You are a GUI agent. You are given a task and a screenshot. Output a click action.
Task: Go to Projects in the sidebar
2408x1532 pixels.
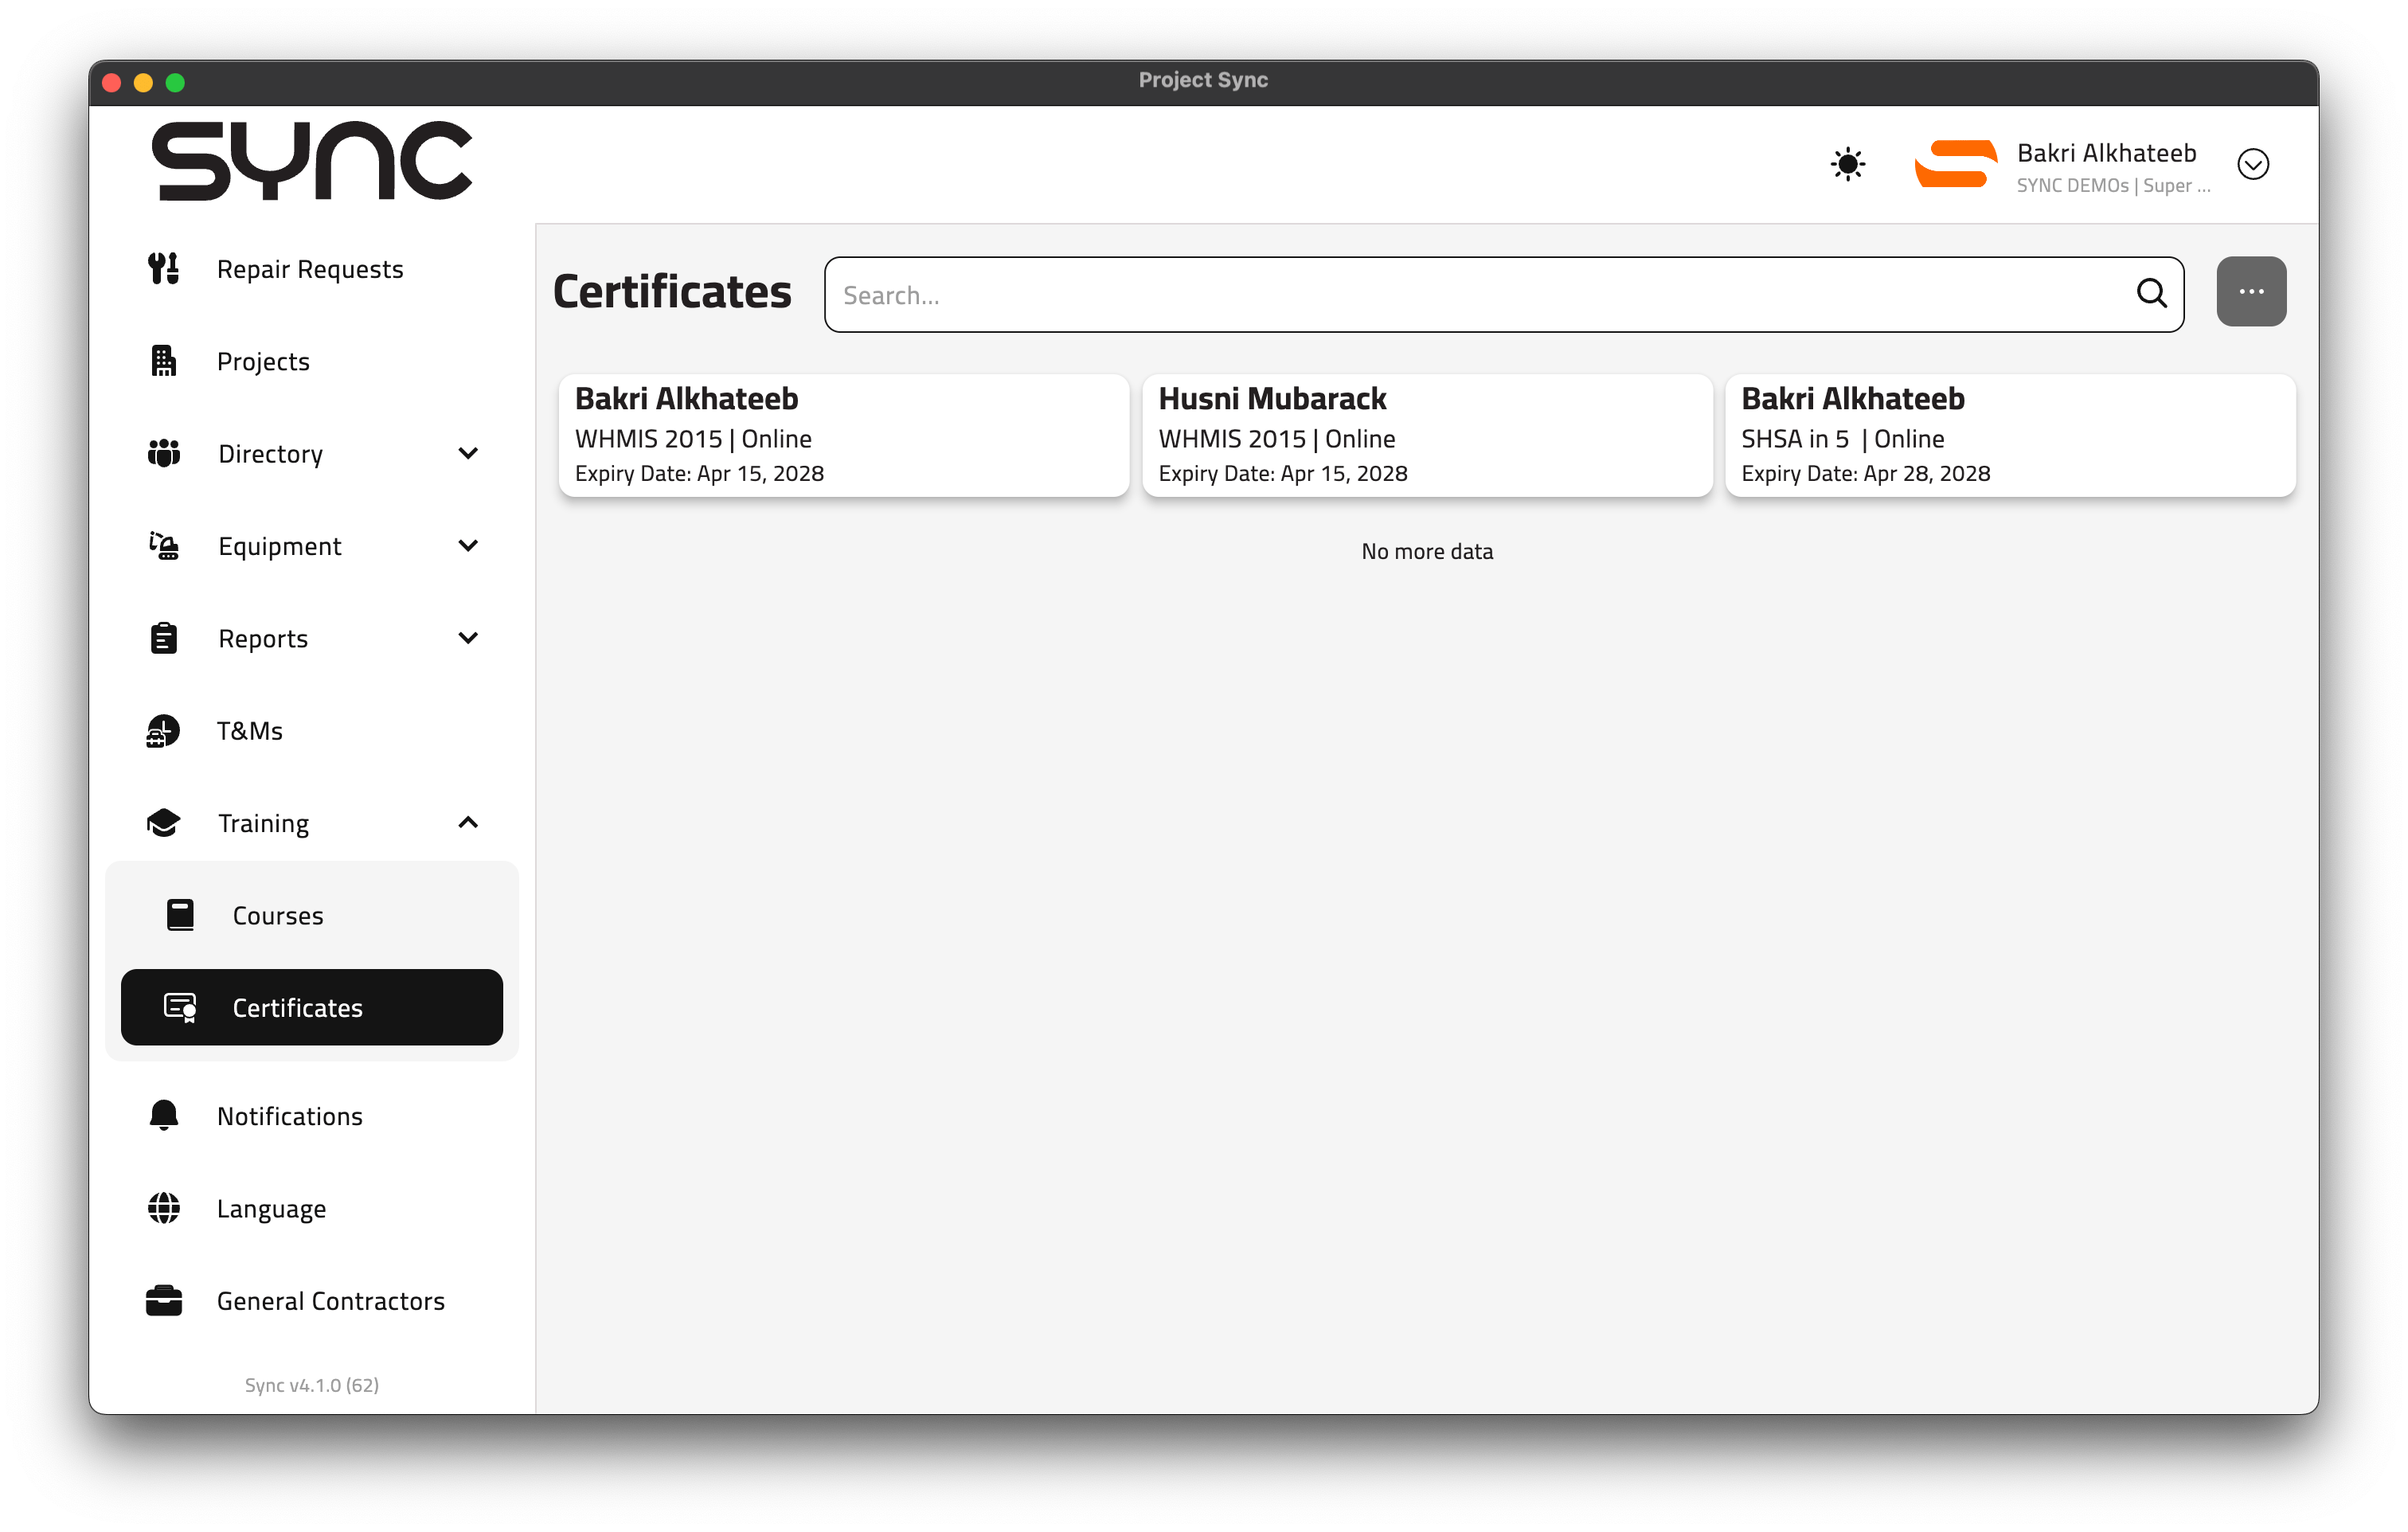311,361
